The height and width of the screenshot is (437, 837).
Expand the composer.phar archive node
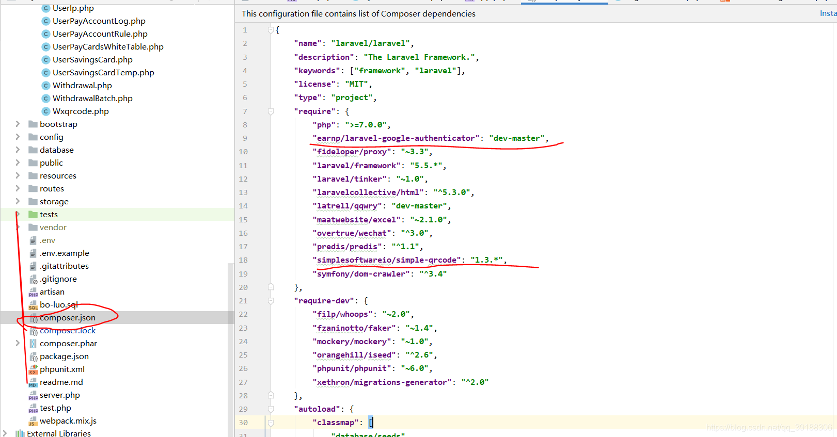pyautogui.click(x=18, y=343)
